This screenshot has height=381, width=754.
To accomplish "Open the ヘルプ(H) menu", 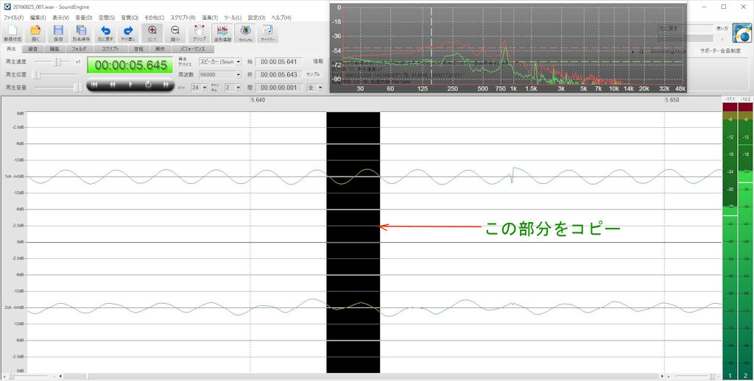I will (281, 18).
